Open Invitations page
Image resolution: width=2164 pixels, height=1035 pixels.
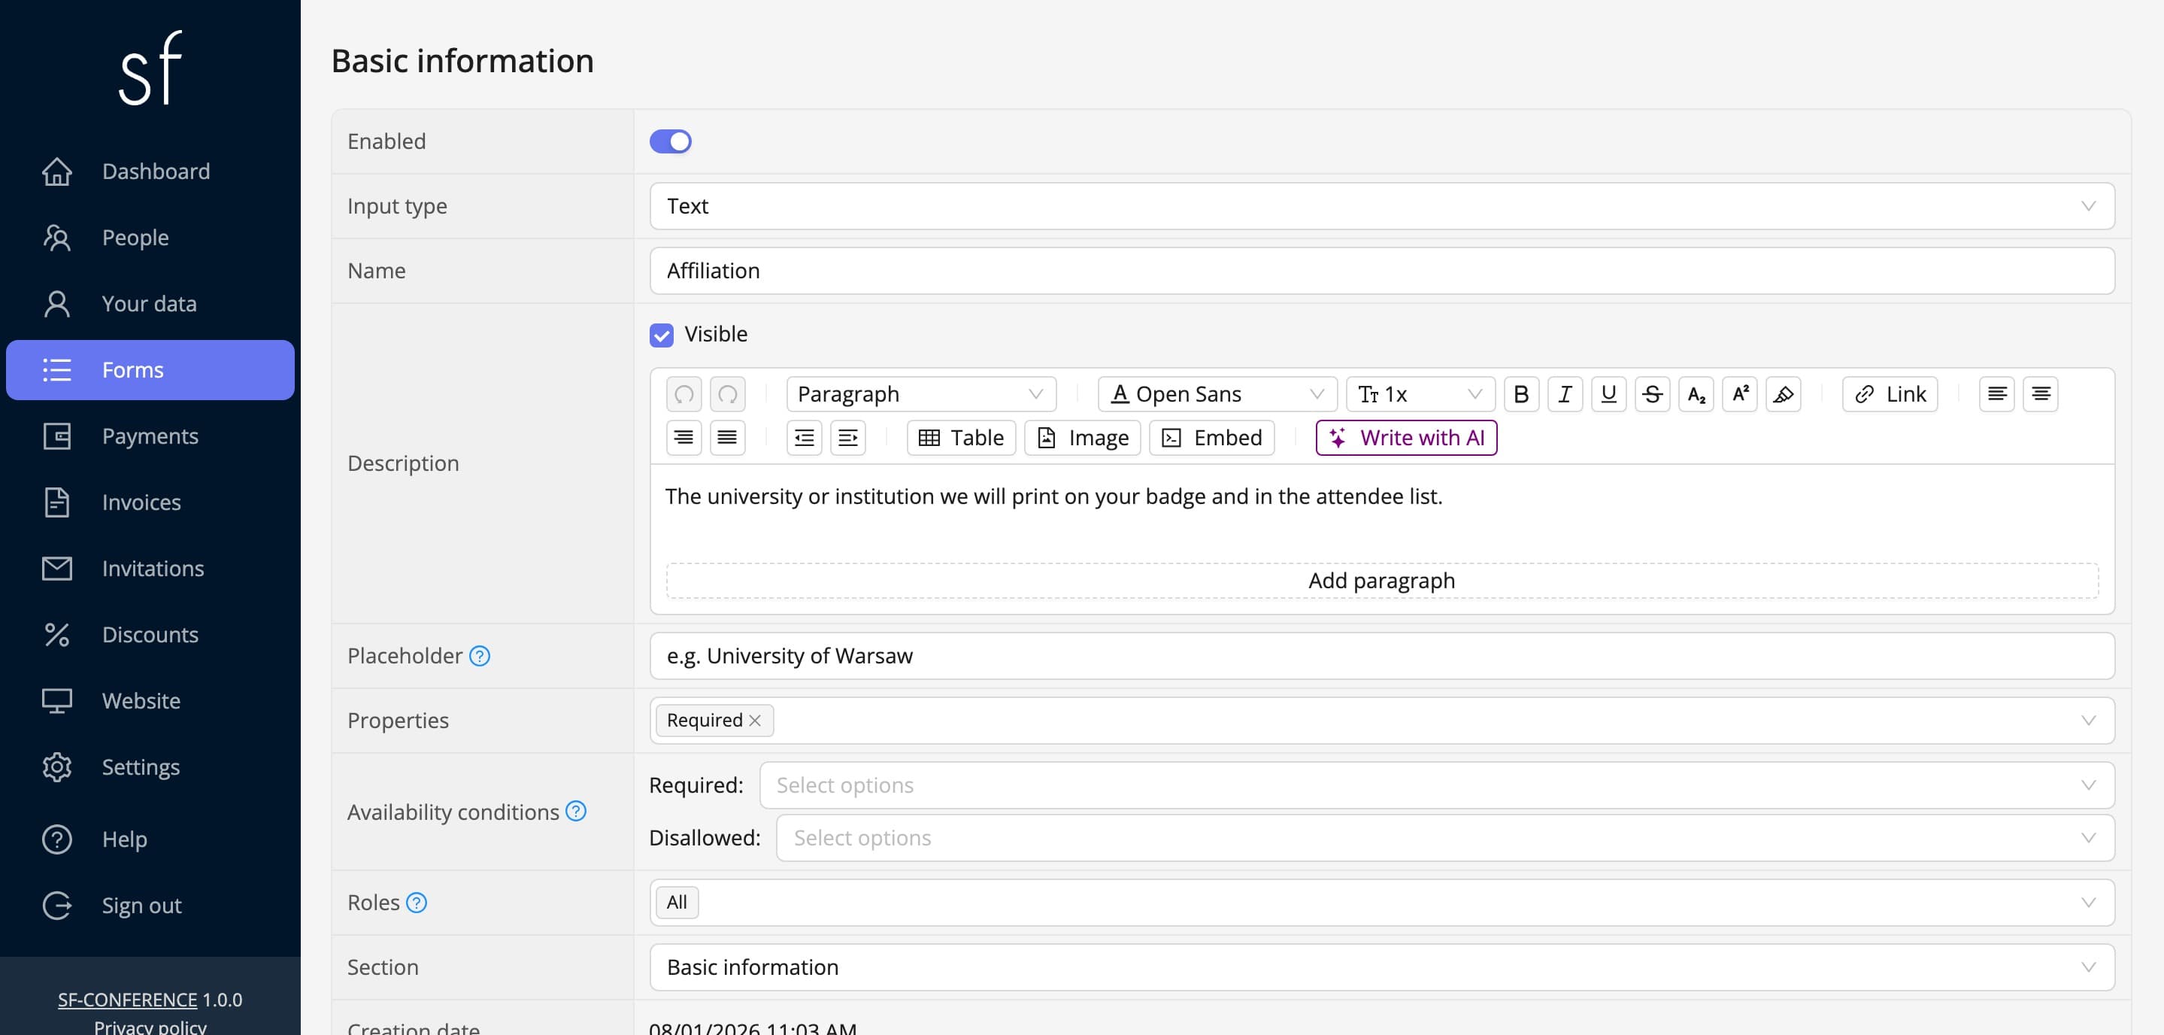pyautogui.click(x=150, y=569)
